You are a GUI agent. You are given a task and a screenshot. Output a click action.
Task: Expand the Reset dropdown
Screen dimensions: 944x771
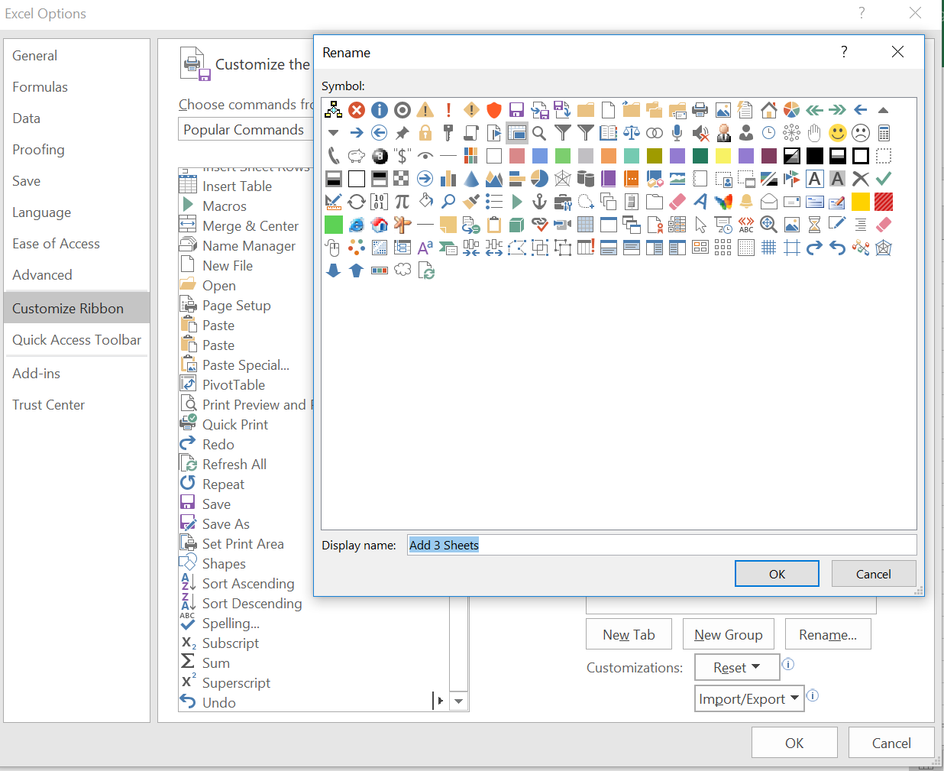(x=735, y=666)
